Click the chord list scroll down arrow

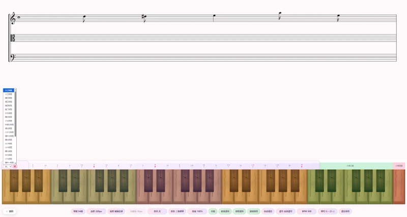click(x=15, y=163)
